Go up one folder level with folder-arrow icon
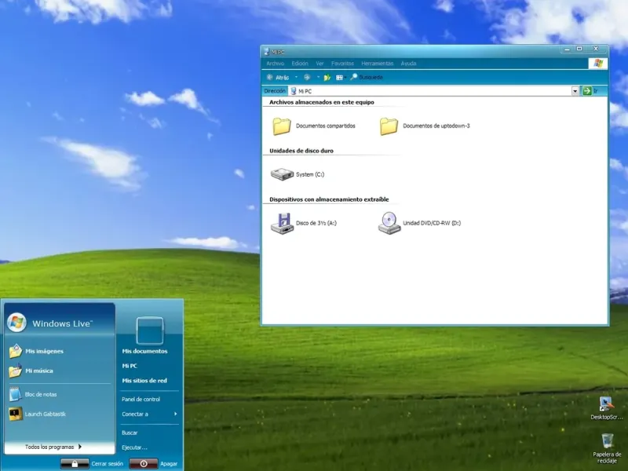628x471 pixels. [x=327, y=77]
